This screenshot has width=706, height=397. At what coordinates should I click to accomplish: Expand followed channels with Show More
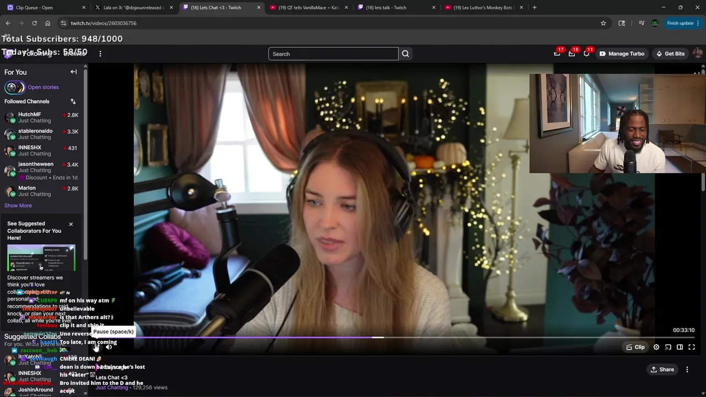[x=18, y=206]
